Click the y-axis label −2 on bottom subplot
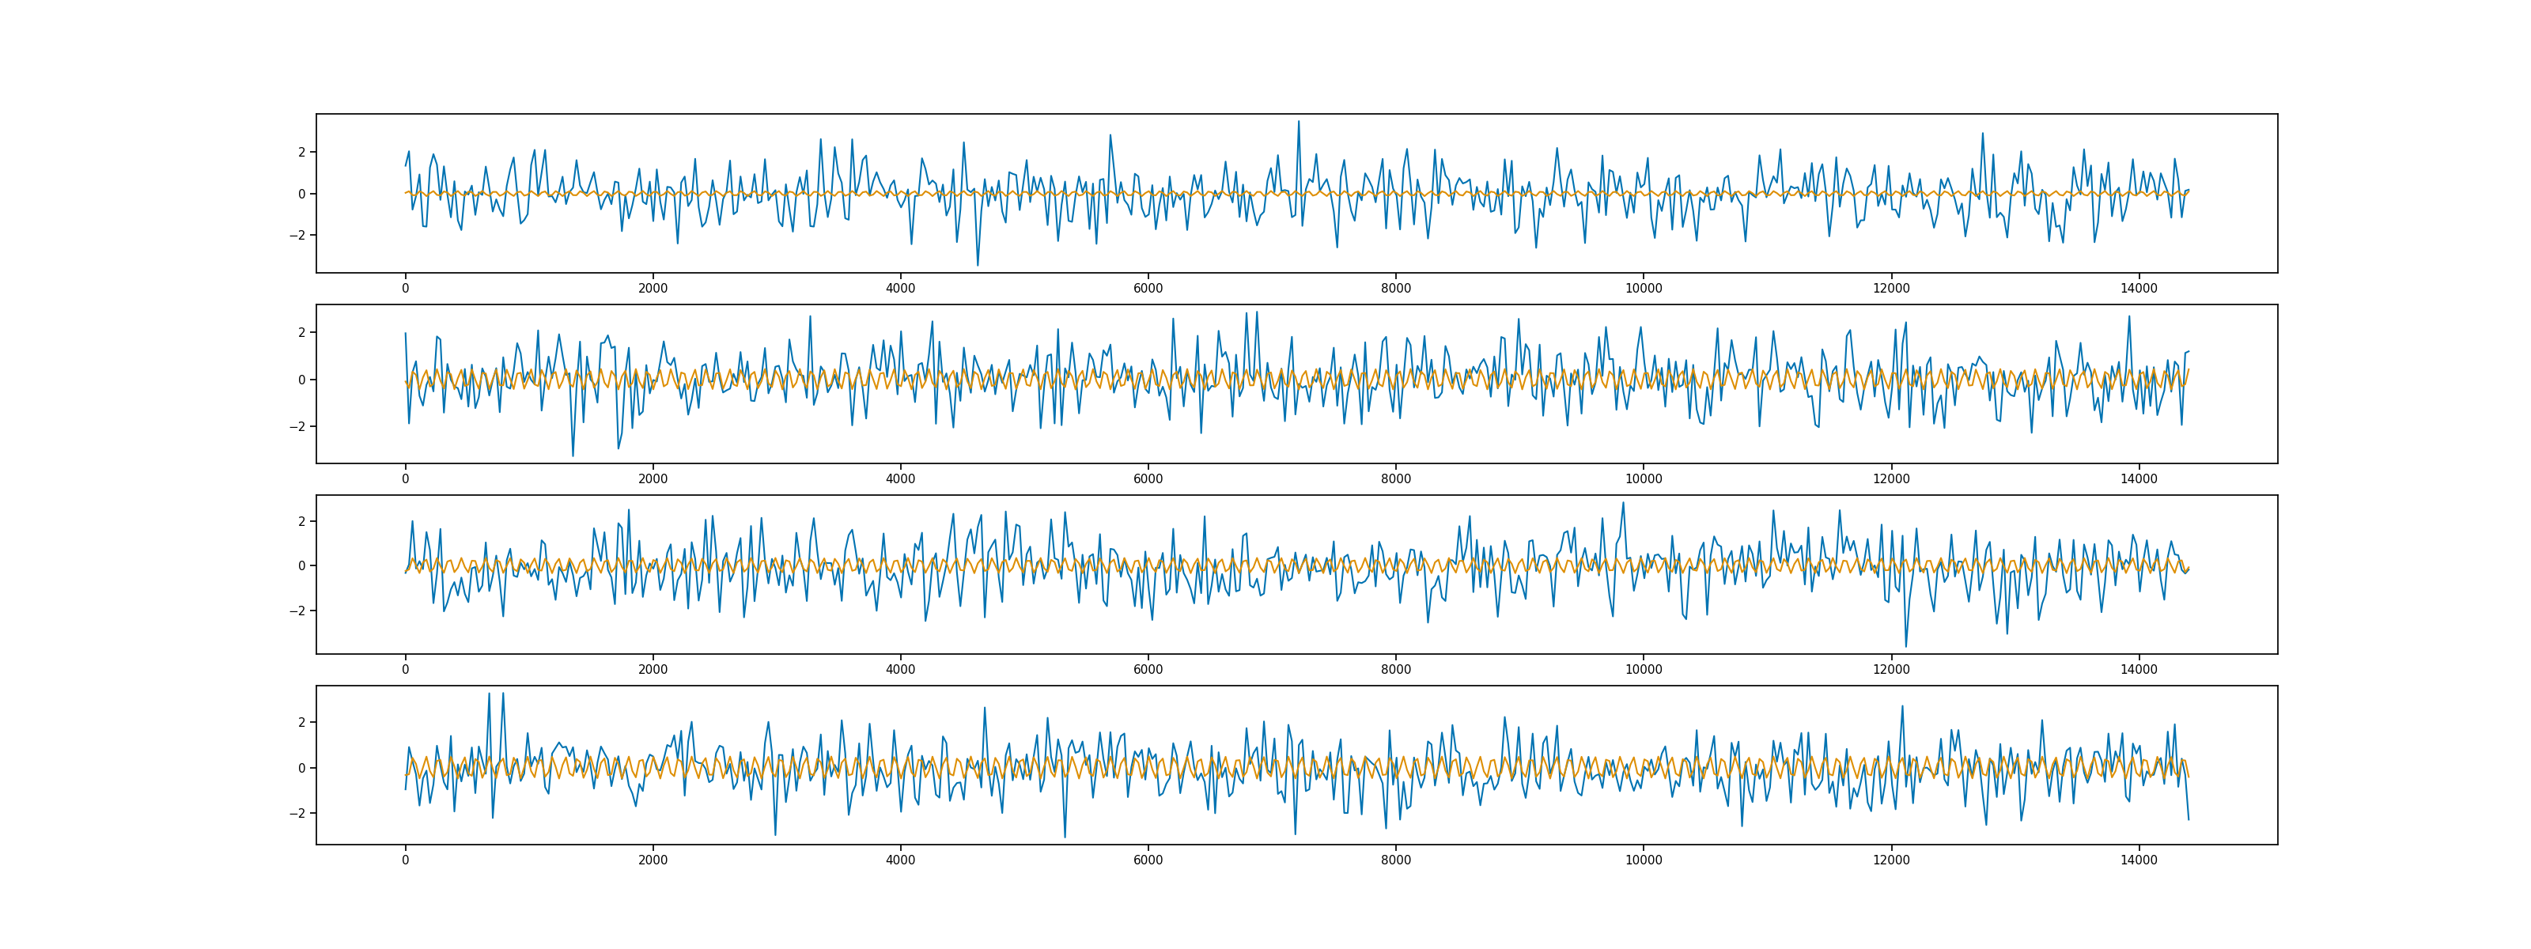Image resolution: width=2531 pixels, height=949 pixels. click(297, 814)
